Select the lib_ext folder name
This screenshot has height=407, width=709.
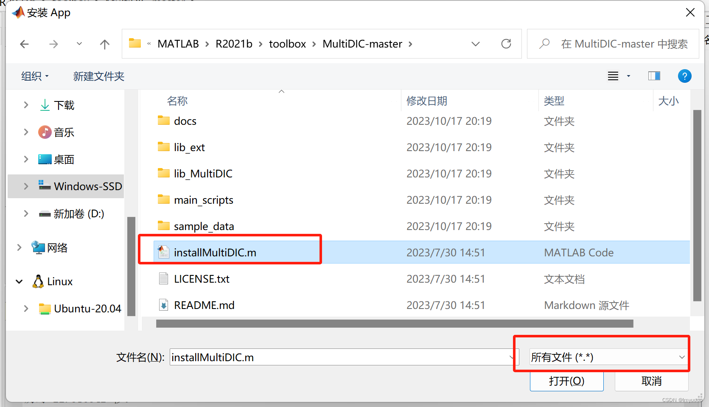pyautogui.click(x=189, y=147)
